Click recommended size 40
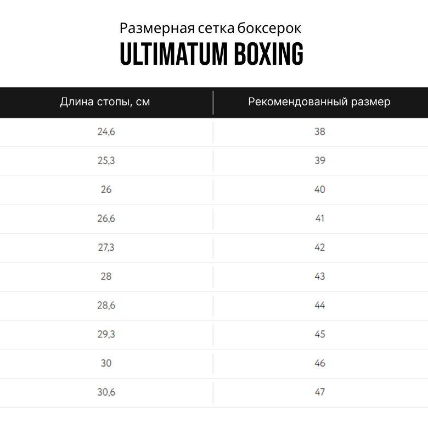 [320, 189]
